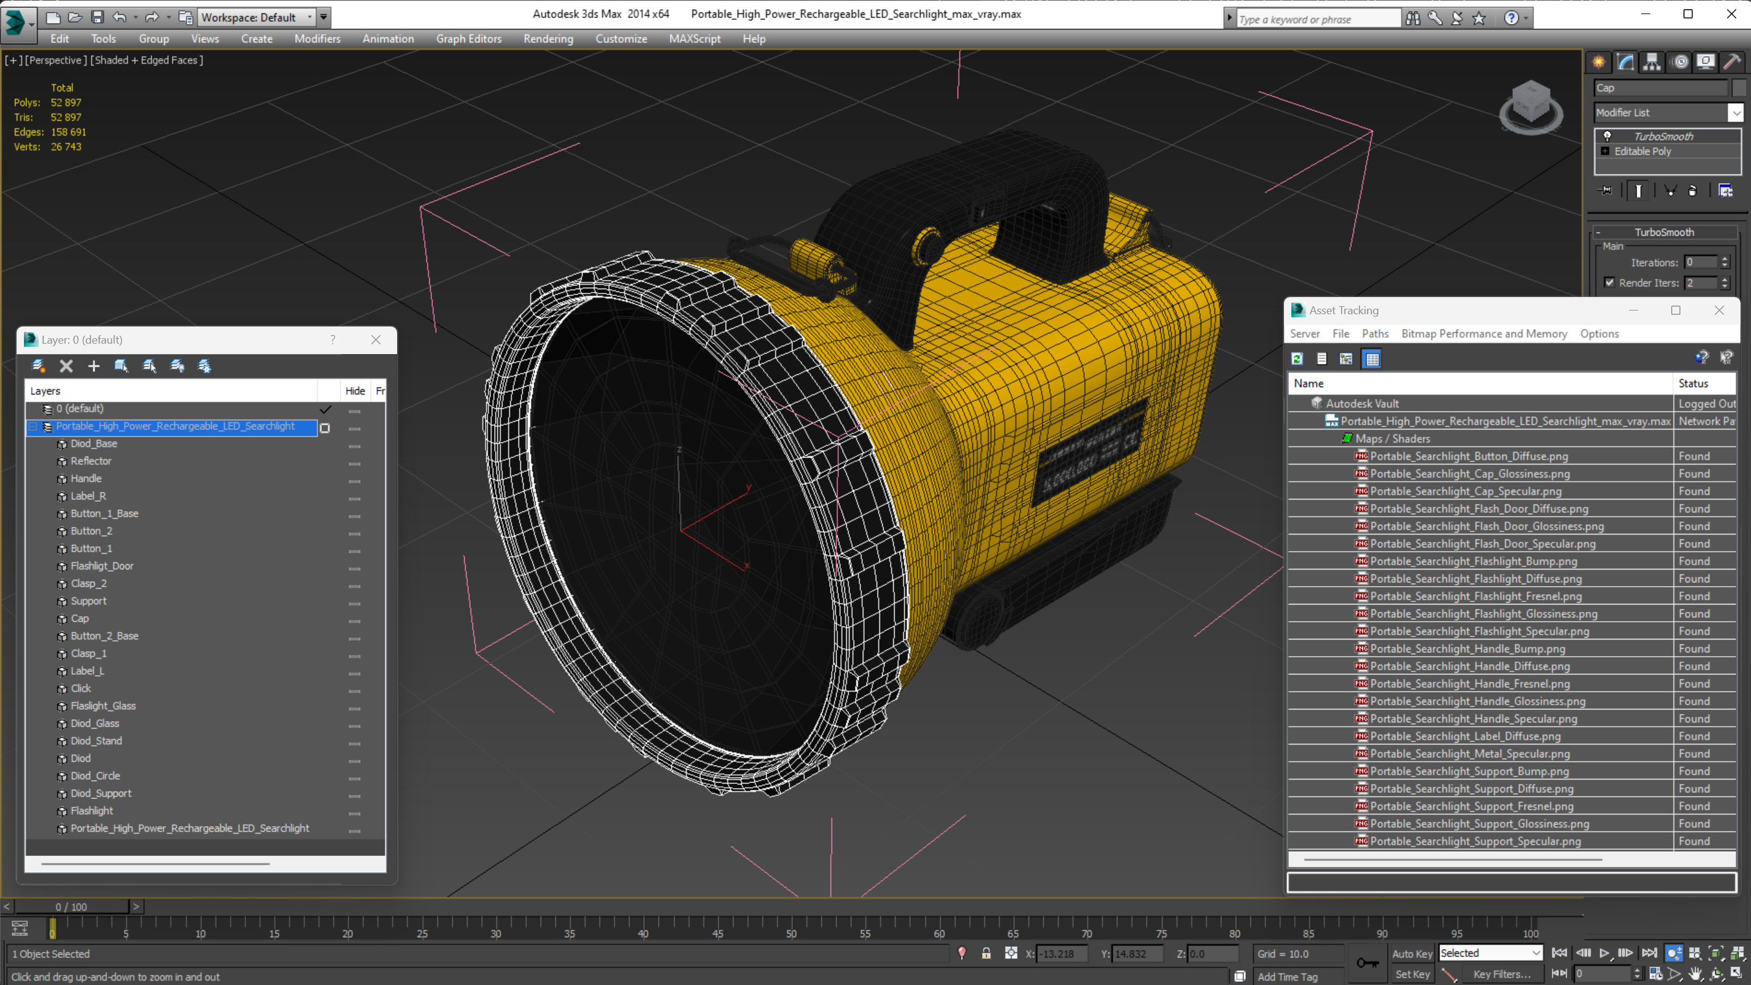The width and height of the screenshot is (1751, 985).
Task: Open the Display command panel tab
Action: (x=1706, y=62)
